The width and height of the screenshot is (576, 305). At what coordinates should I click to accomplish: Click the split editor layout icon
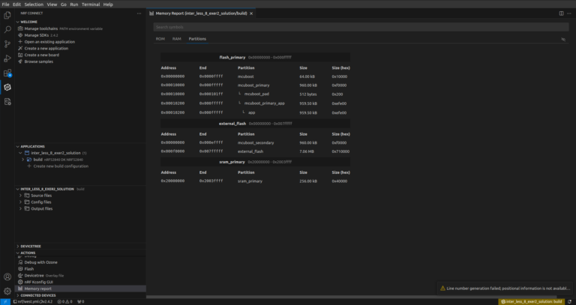point(559,13)
